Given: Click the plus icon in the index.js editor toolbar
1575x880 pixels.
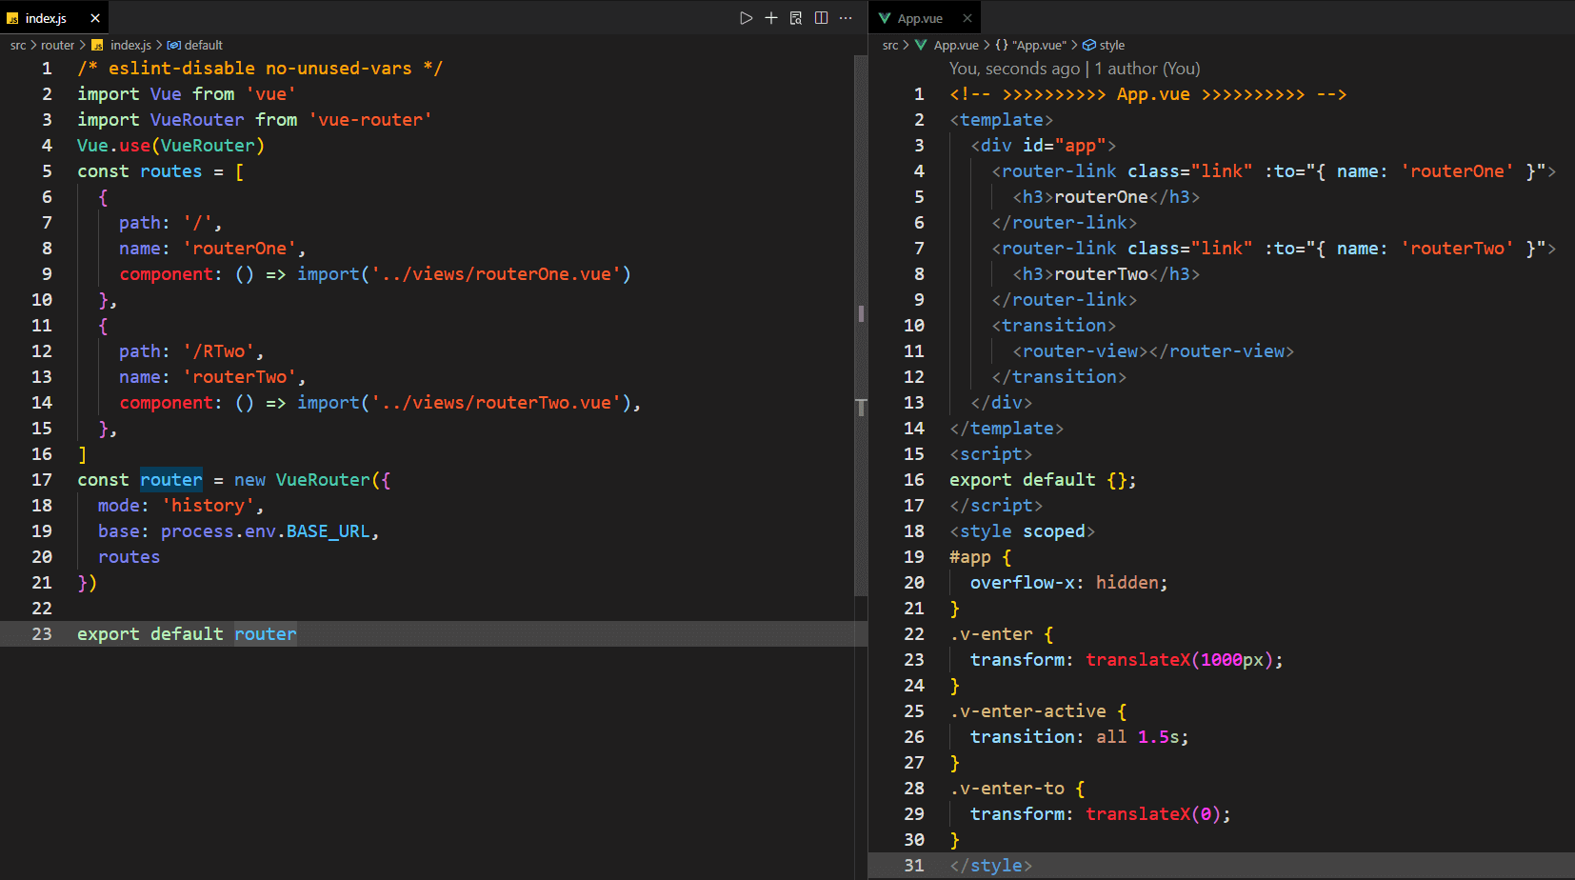Looking at the screenshot, I should tap(771, 18).
